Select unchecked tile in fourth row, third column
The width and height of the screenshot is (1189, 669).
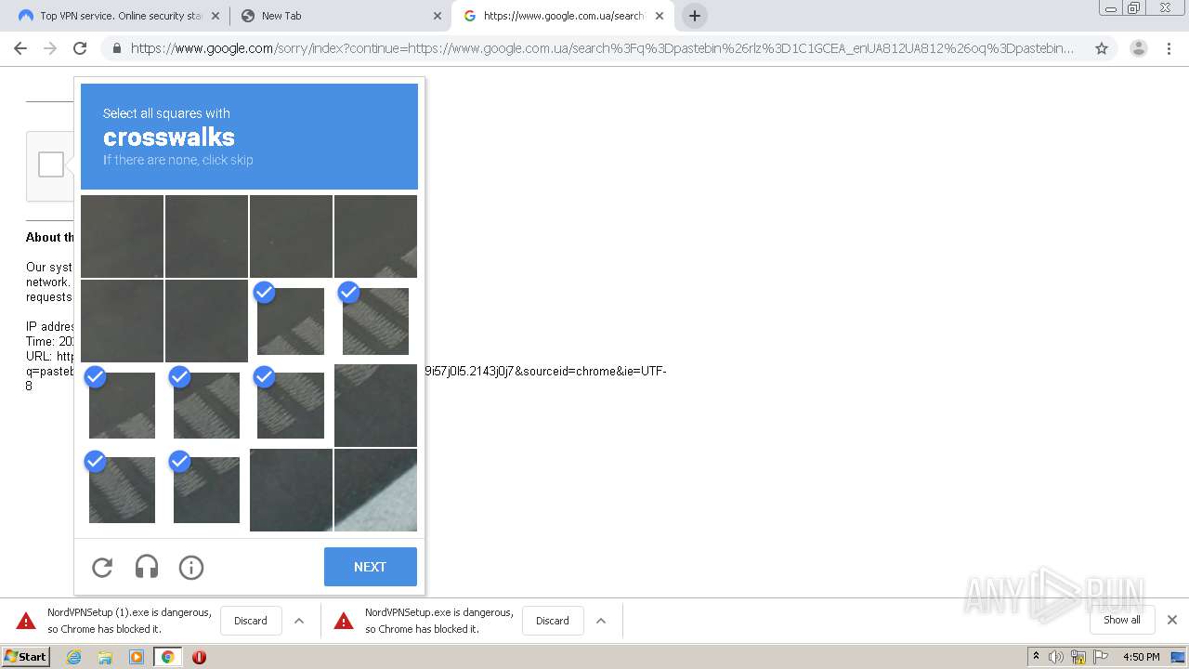click(291, 490)
